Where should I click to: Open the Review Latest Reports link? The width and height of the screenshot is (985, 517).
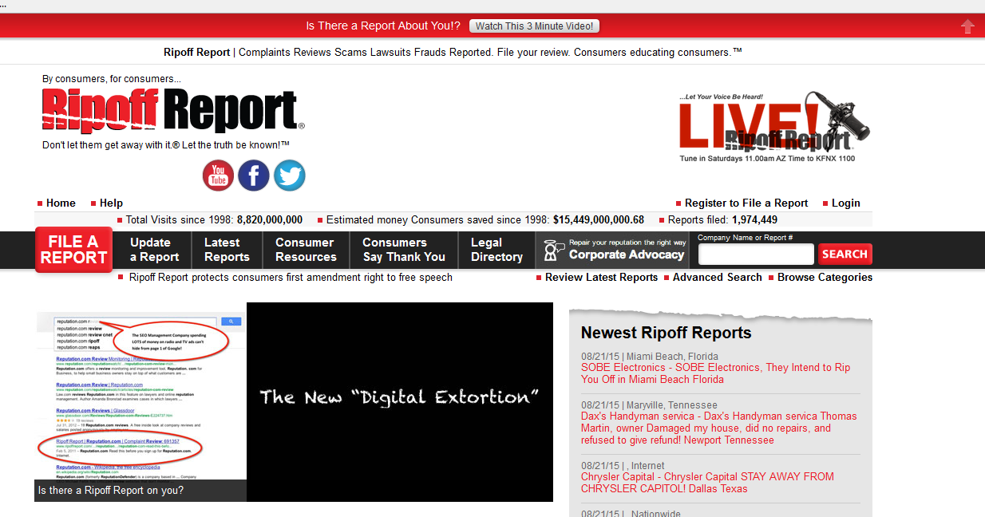[601, 278]
